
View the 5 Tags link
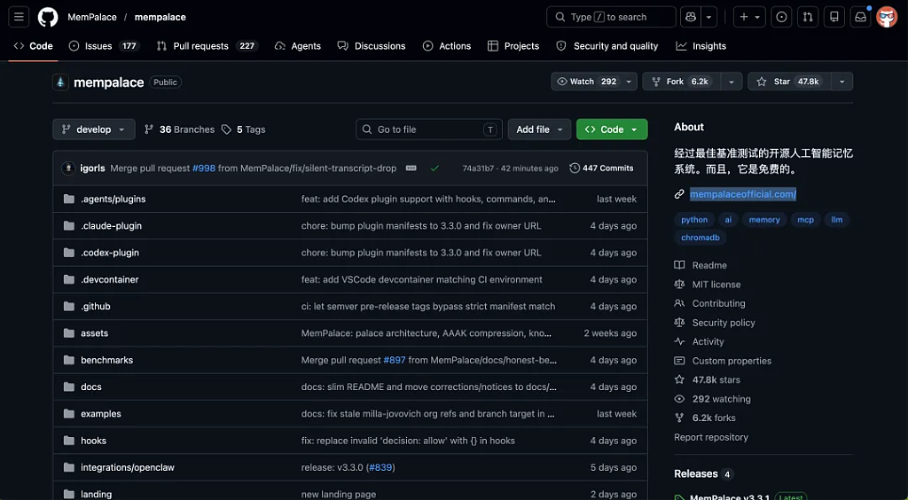pos(243,129)
